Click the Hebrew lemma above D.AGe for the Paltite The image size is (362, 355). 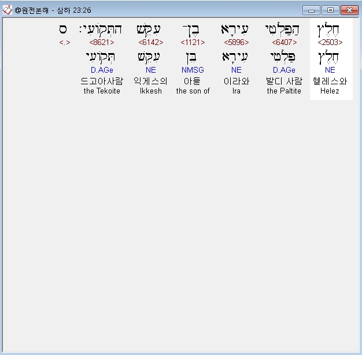tap(283, 57)
